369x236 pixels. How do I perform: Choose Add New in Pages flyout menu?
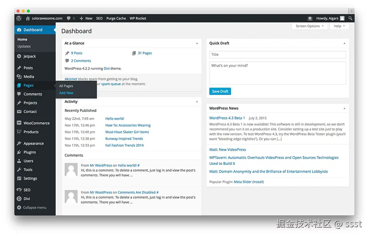coord(66,93)
